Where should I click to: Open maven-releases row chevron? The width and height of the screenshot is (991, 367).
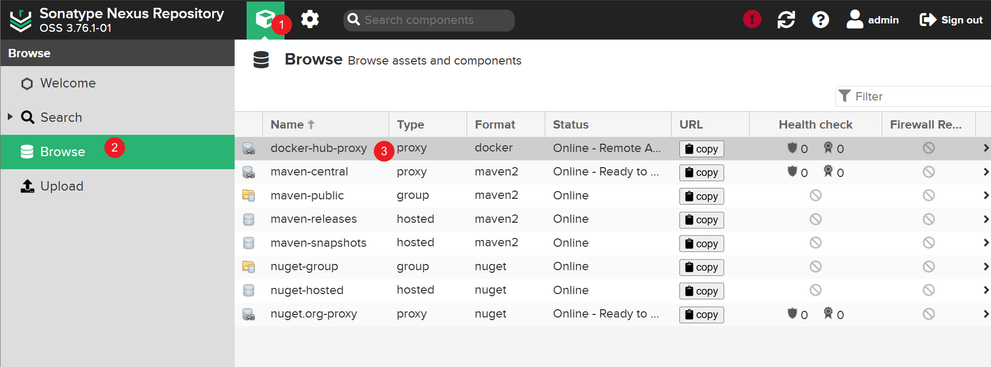(986, 219)
